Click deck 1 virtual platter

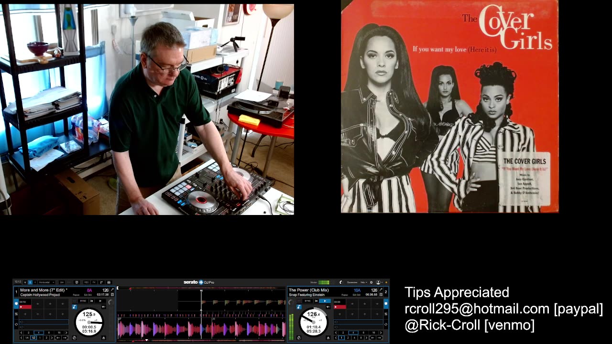click(89, 322)
